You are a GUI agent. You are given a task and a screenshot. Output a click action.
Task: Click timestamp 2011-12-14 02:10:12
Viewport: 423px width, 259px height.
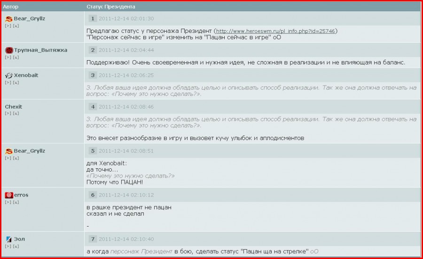tap(126, 195)
